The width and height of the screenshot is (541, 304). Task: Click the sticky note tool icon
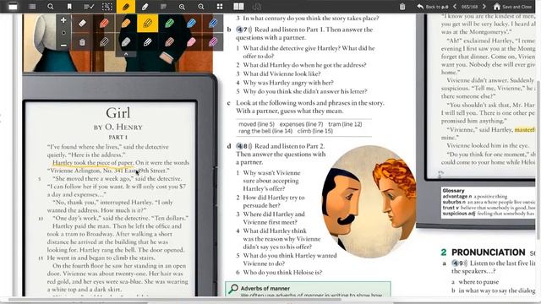(x=163, y=7)
